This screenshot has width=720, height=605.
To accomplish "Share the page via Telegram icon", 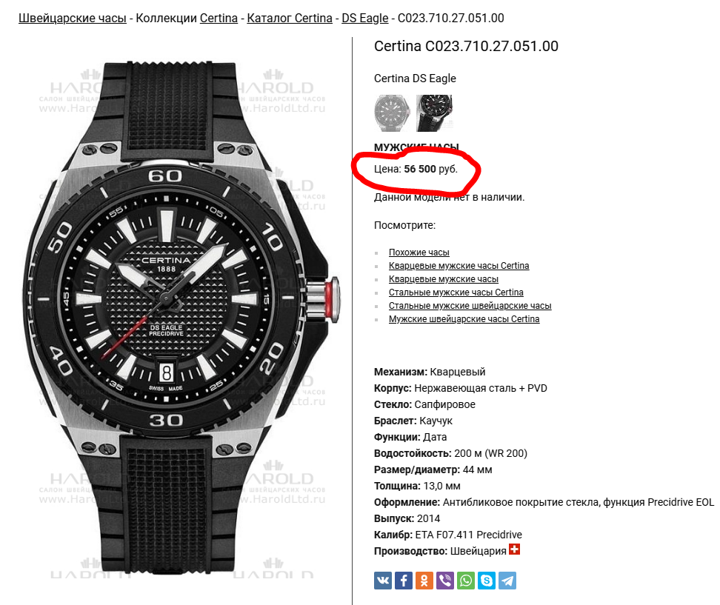I will pyautogui.click(x=507, y=581).
